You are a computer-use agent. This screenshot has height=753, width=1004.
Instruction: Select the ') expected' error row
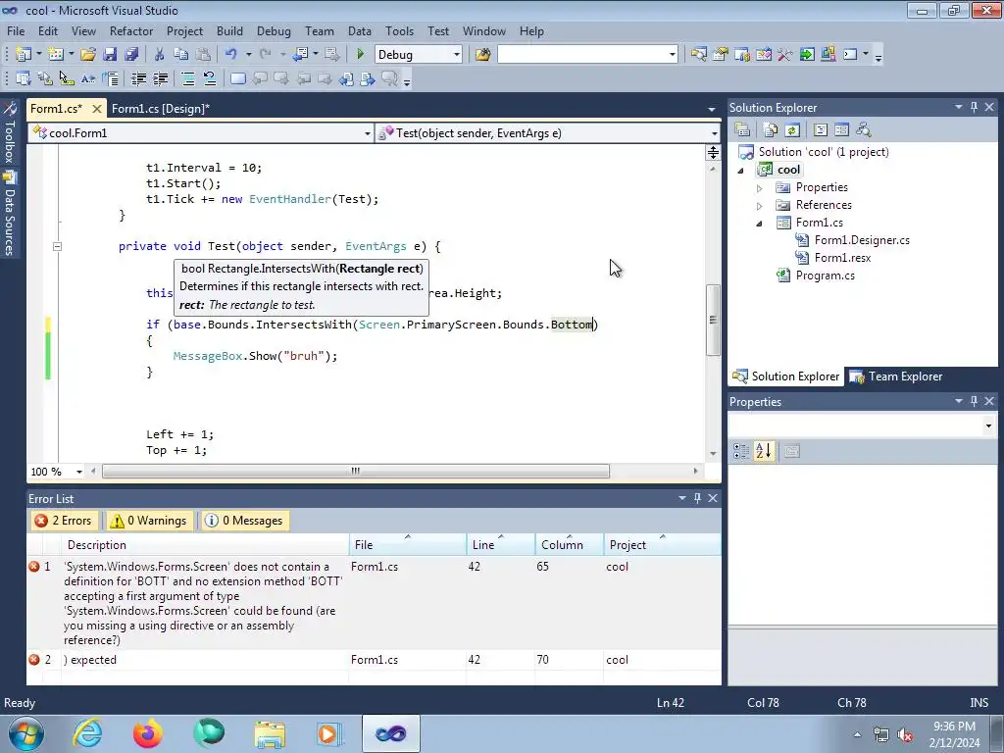coord(374,660)
